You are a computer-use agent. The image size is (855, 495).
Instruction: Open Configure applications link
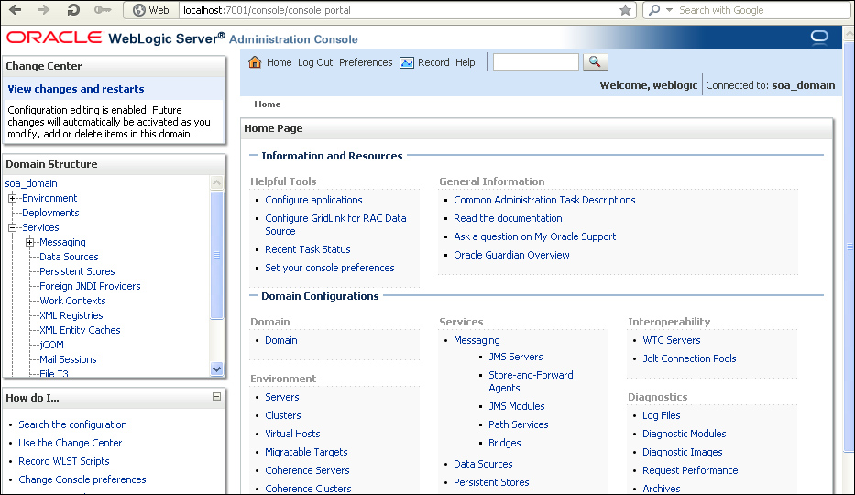(x=313, y=200)
